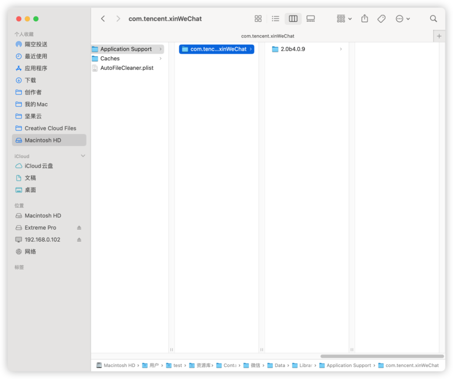Screen dimensions: 453x379
Task: Click the first column's resize handle
Action: tap(171, 350)
